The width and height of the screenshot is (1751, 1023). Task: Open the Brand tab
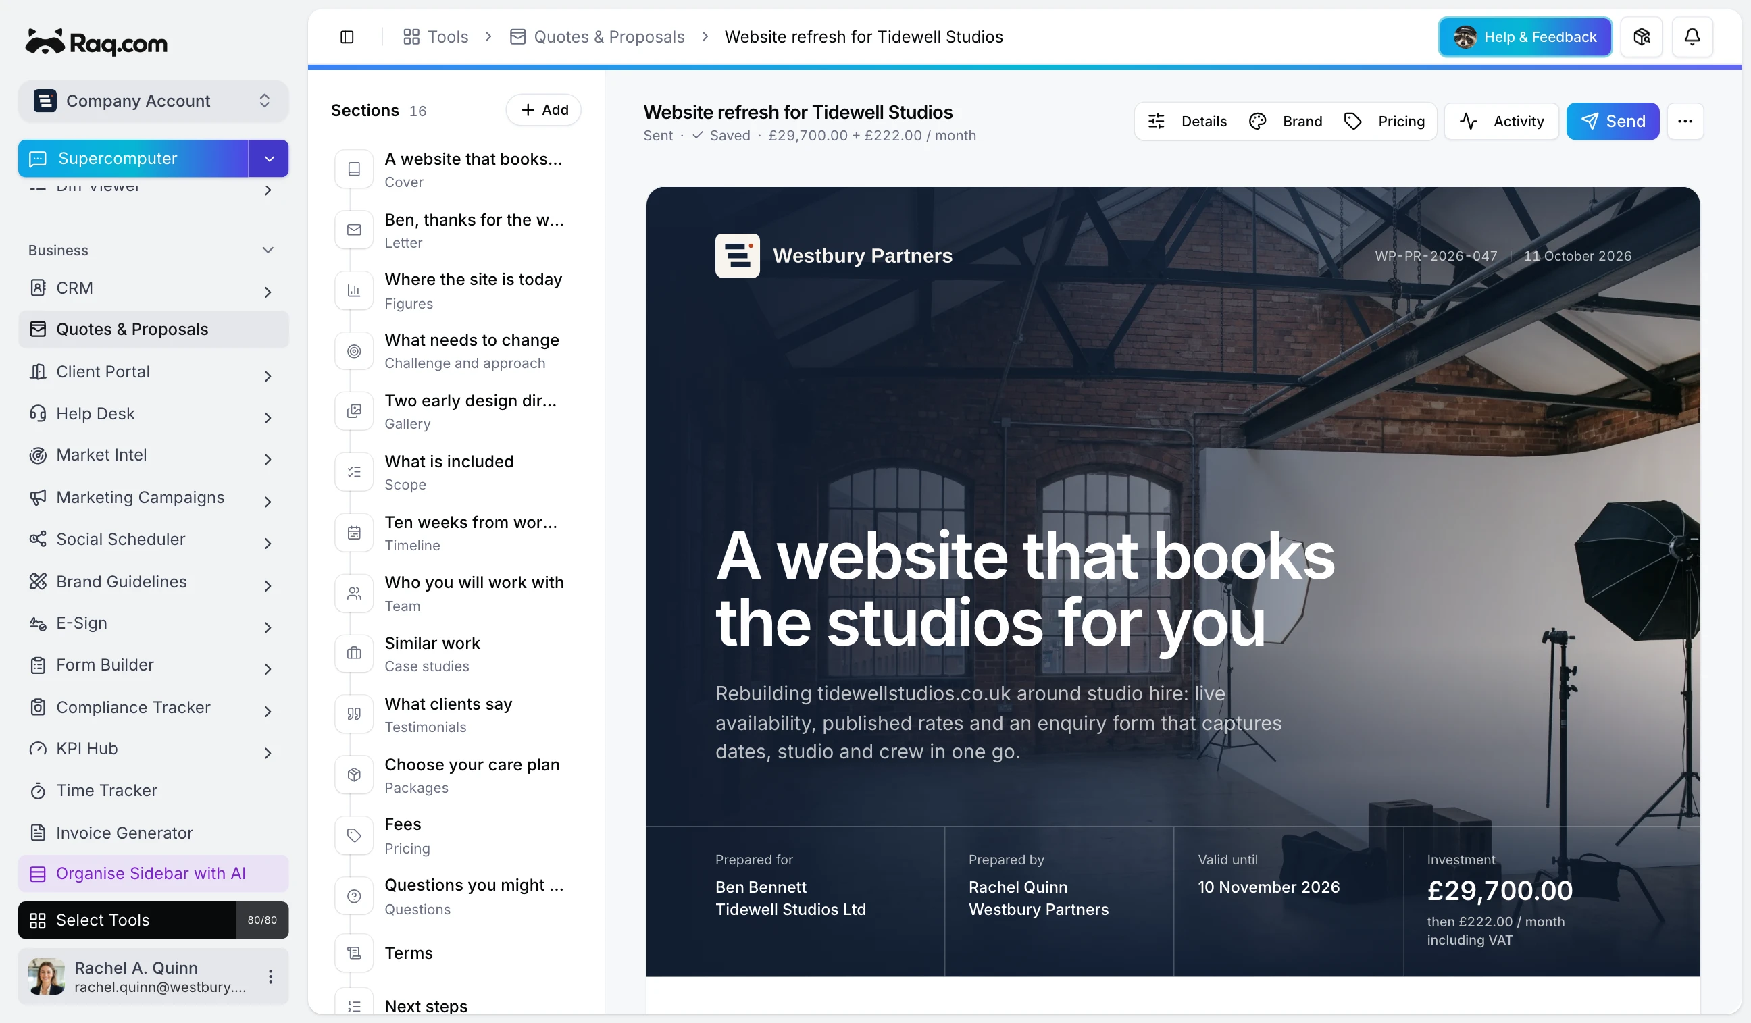[1286, 122]
